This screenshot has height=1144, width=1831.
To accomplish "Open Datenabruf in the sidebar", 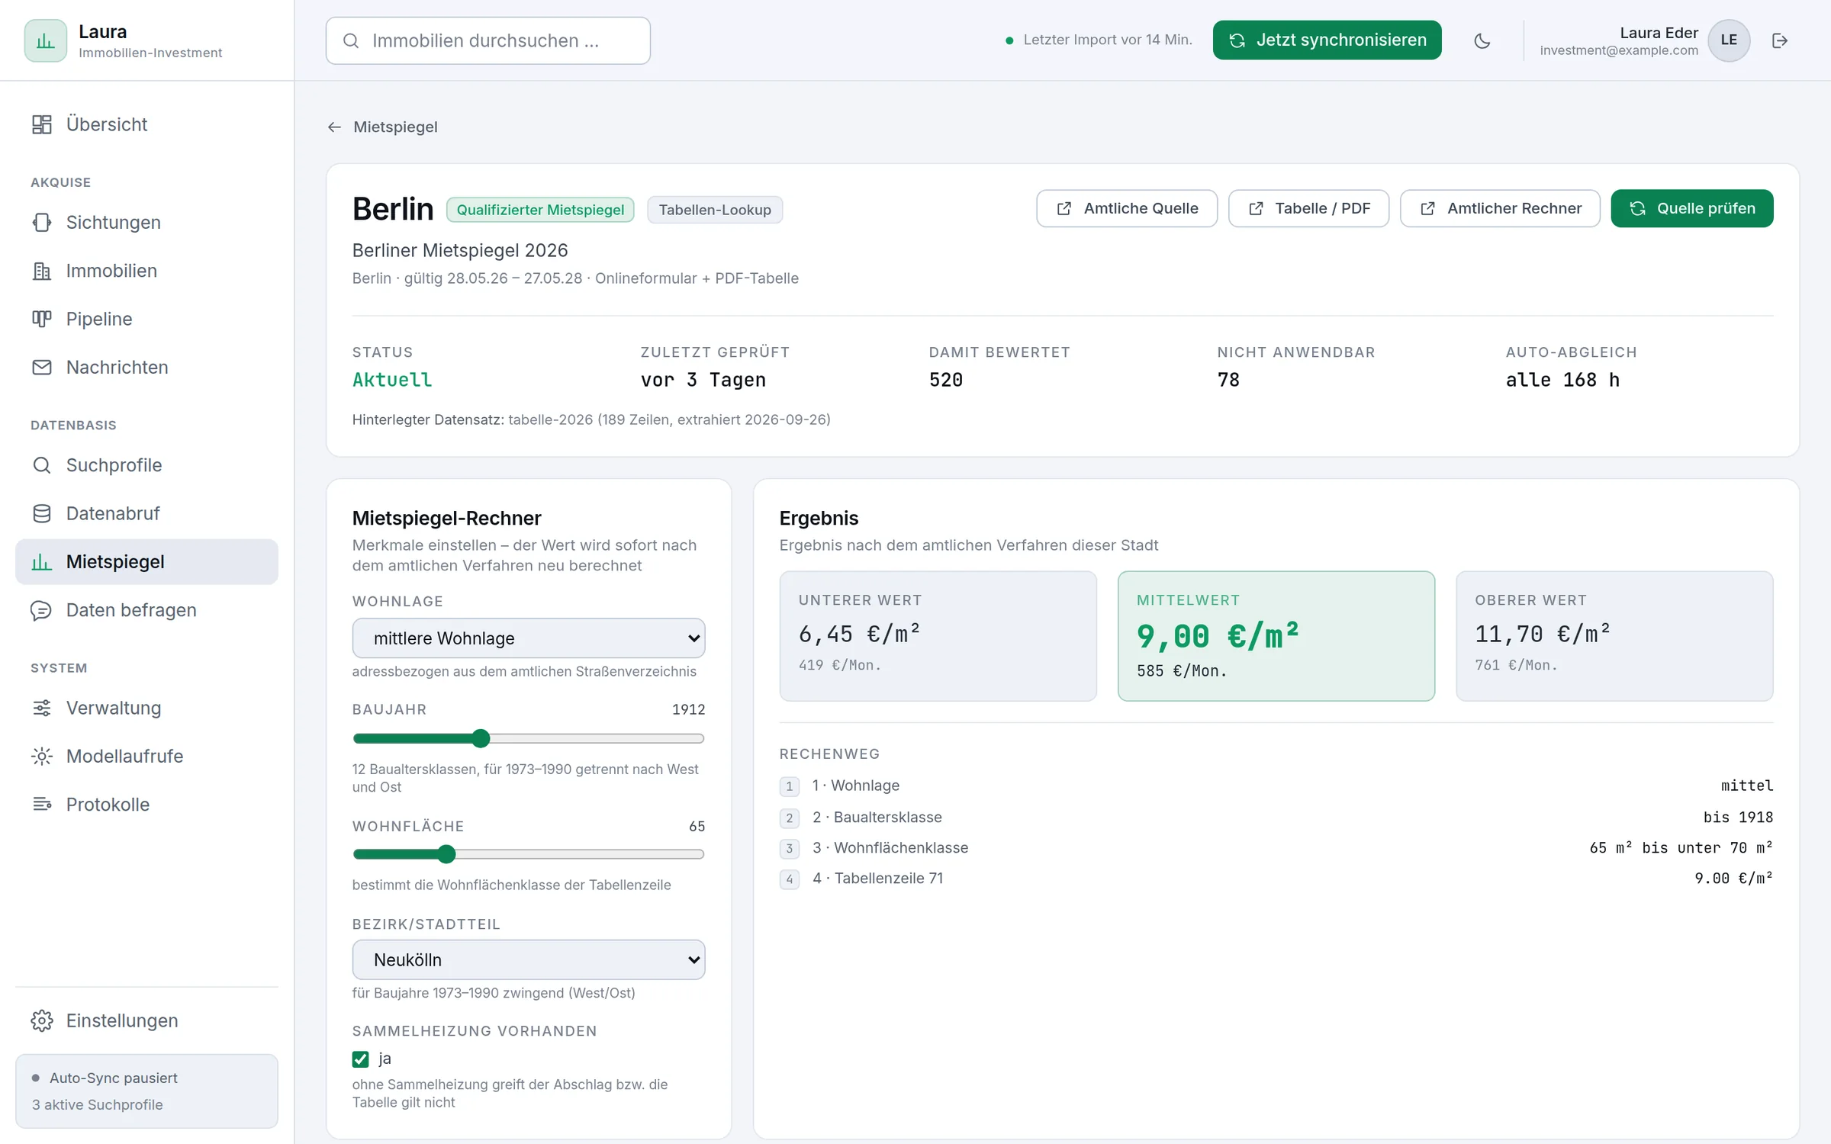I will point(146,513).
